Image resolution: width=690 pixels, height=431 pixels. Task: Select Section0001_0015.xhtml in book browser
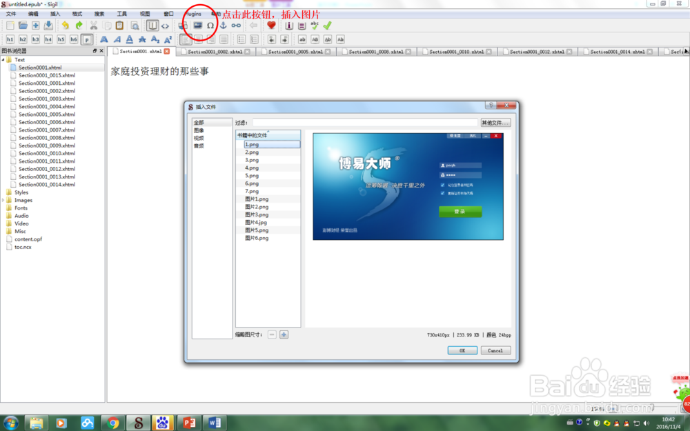(x=47, y=75)
